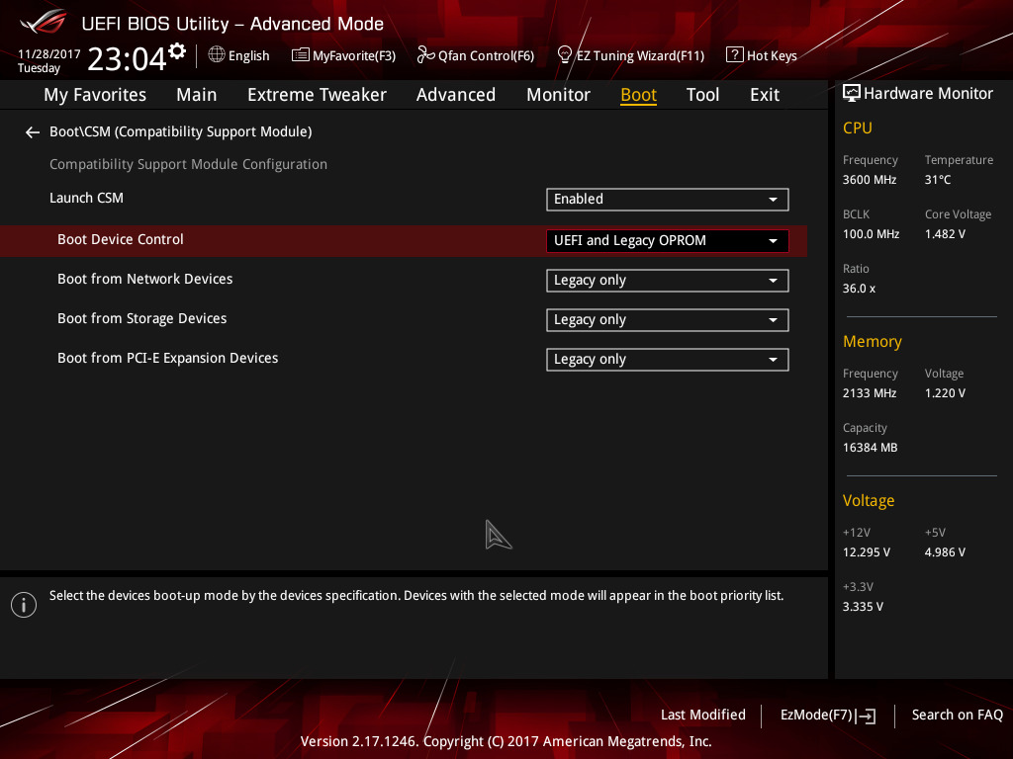The width and height of the screenshot is (1013, 759).
Task: Select the Boot Device Control row label
Action: (x=120, y=239)
